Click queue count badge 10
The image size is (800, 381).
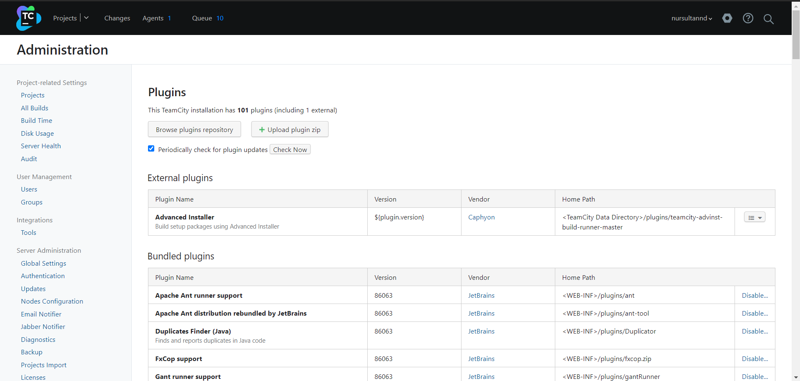220,18
